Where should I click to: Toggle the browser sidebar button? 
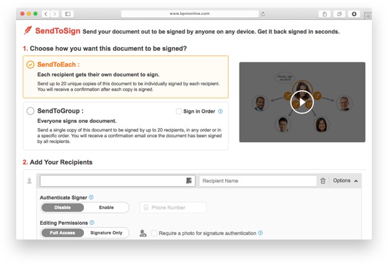[x=68, y=14]
